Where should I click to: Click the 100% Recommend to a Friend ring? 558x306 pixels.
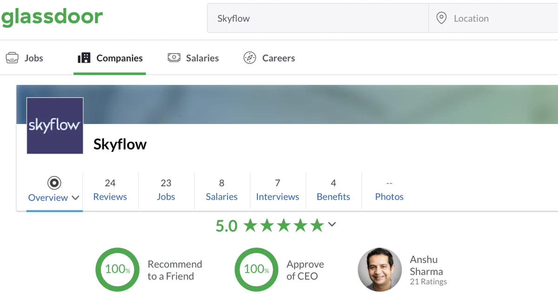117,269
